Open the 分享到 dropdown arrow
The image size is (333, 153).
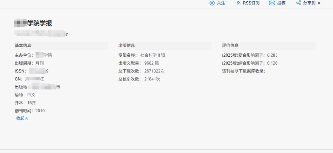(x=319, y=3)
